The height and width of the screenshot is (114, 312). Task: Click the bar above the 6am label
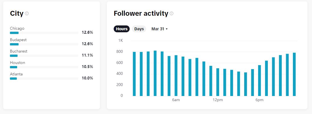pos(176,75)
